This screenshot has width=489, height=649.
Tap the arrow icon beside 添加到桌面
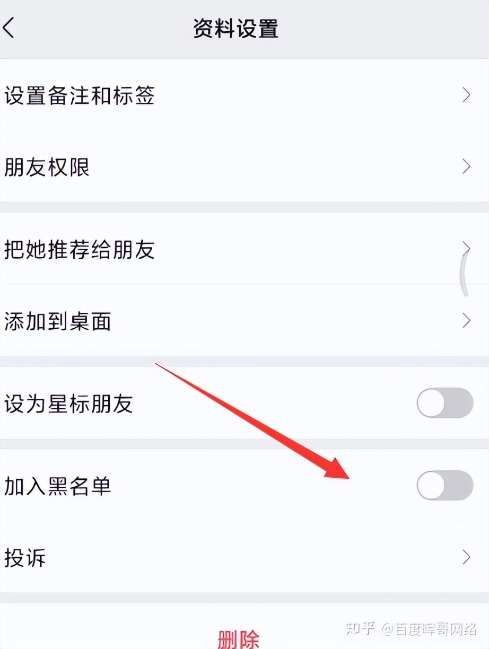tap(466, 320)
